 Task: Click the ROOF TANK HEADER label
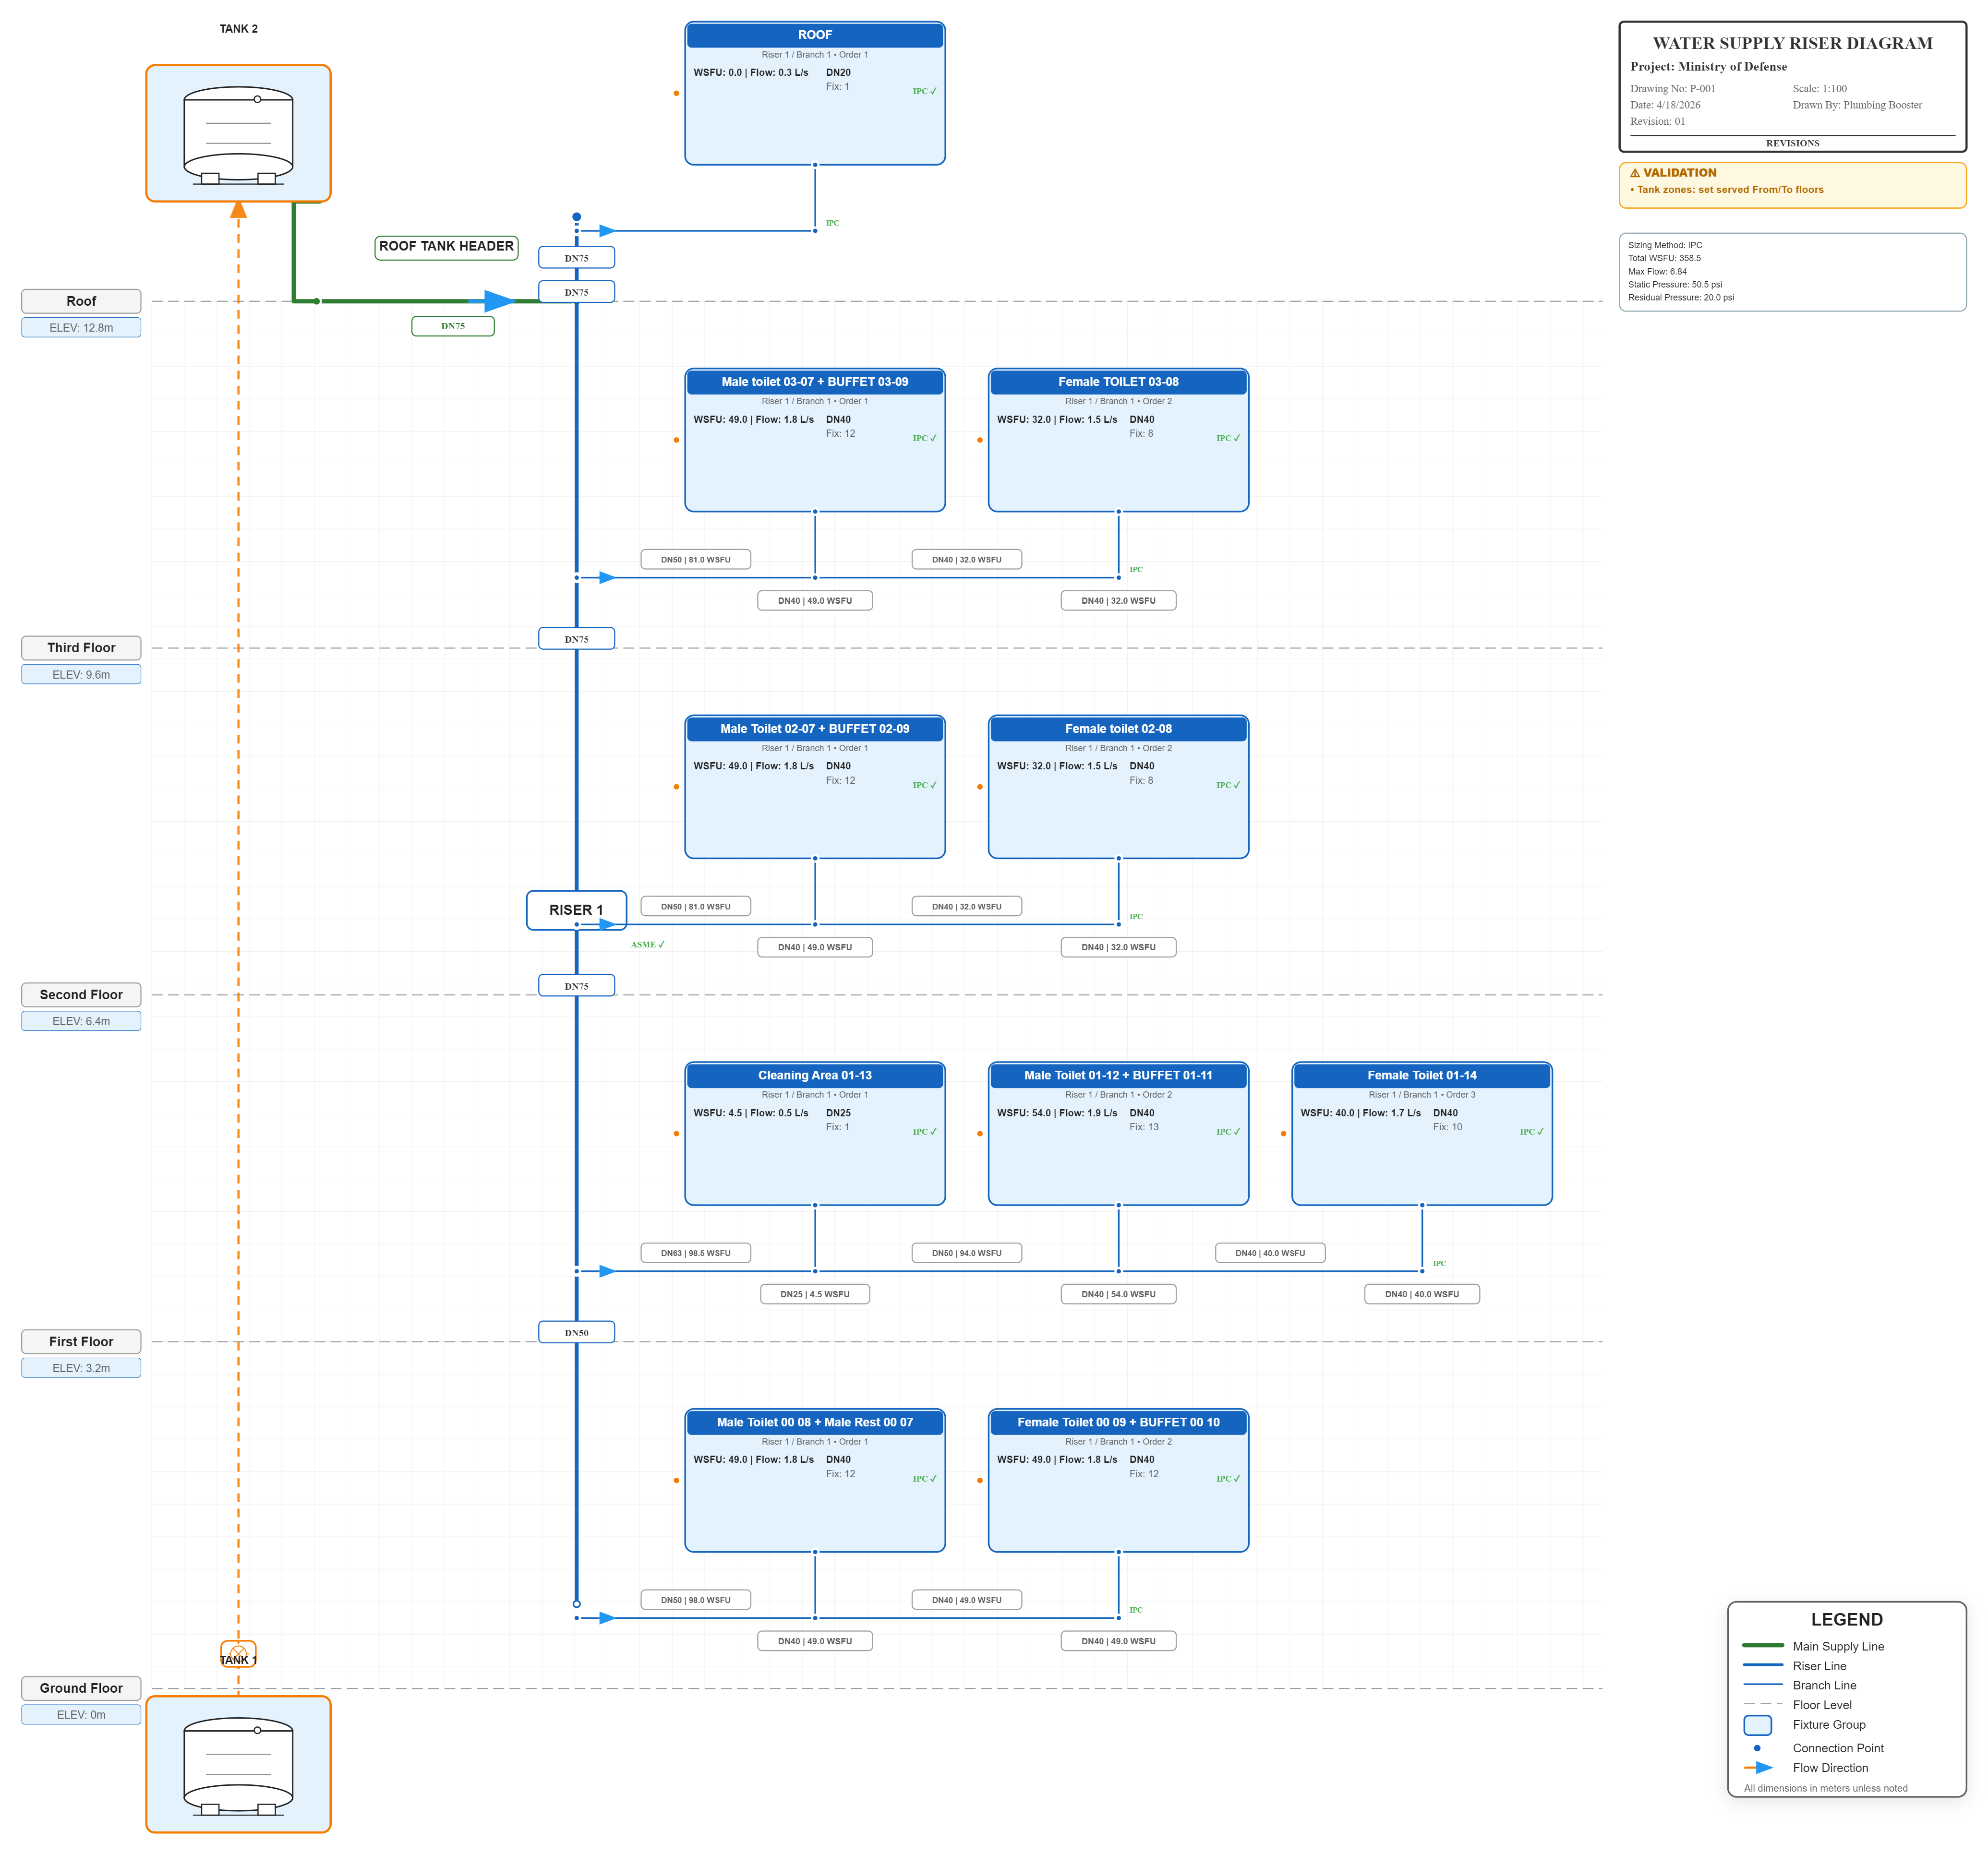[x=446, y=247]
